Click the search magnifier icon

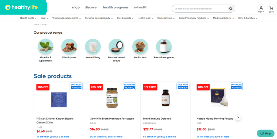tap(230, 9)
